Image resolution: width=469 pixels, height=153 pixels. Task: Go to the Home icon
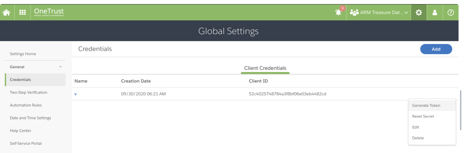tap(6, 13)
